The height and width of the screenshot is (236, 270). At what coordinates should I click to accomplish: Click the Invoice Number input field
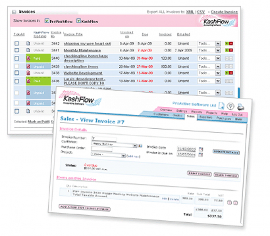[x=104, y=138]
